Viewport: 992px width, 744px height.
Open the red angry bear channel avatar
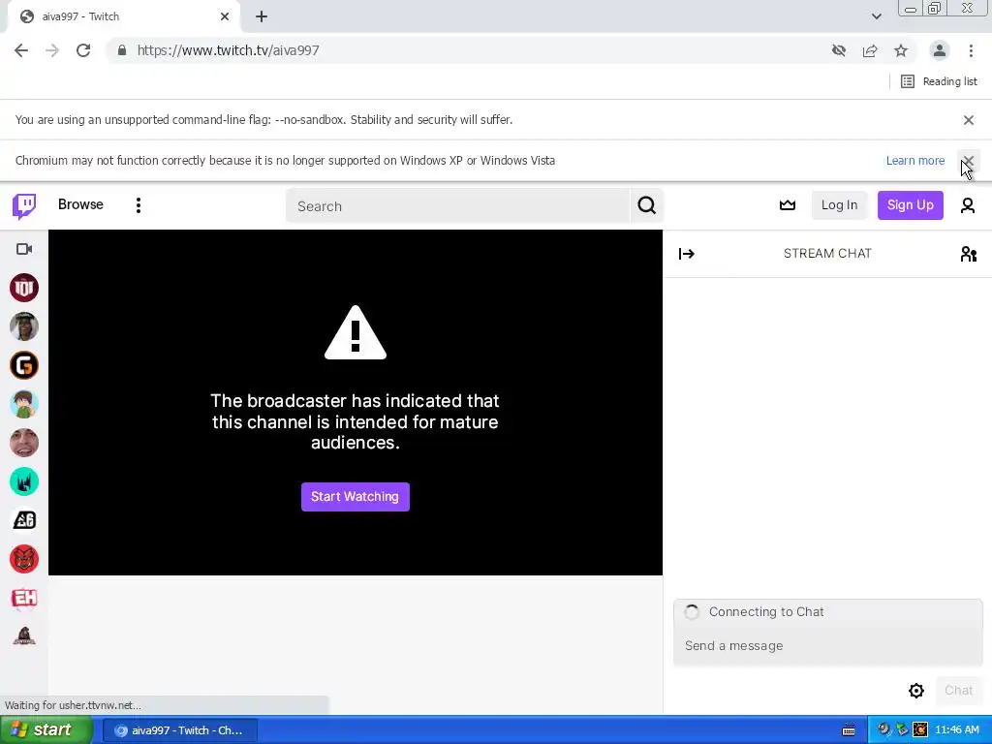click(x=24, y=559)
